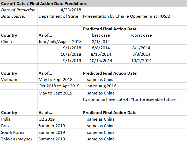Screen dimensions: 187x142
Task: Click the "Oct 2018 to Apr 2019" cell
Action: click(x=59, y=86)
